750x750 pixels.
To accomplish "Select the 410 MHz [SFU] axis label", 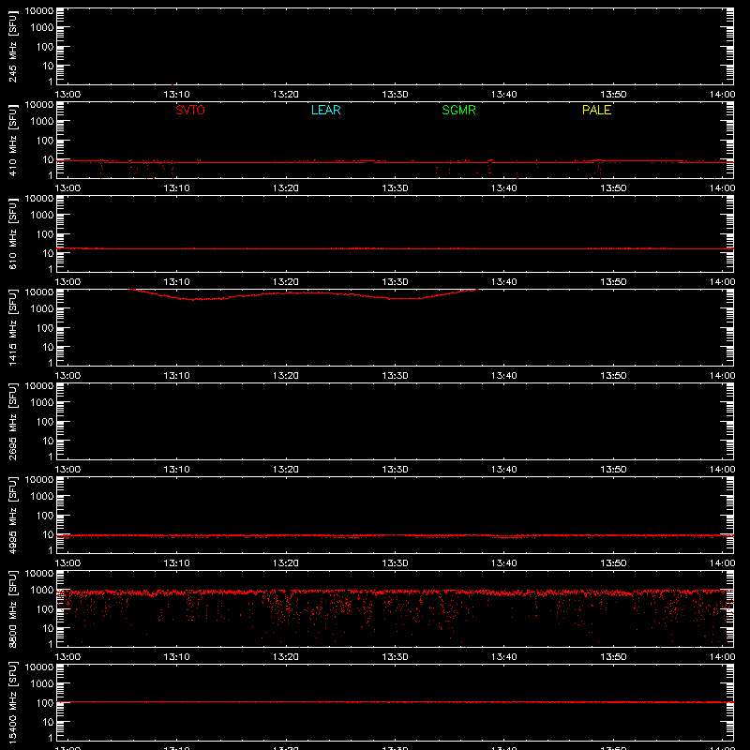I will click(x=13, y=140).
